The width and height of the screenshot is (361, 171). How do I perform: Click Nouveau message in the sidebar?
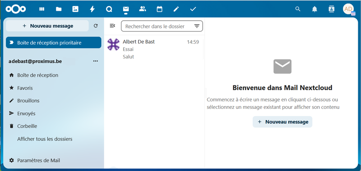point(47,26)
